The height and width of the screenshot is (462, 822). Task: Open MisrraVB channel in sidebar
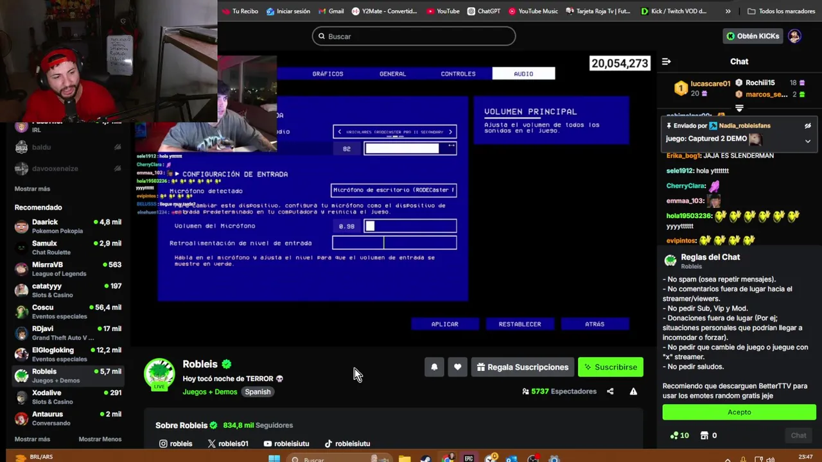point(68,269)
